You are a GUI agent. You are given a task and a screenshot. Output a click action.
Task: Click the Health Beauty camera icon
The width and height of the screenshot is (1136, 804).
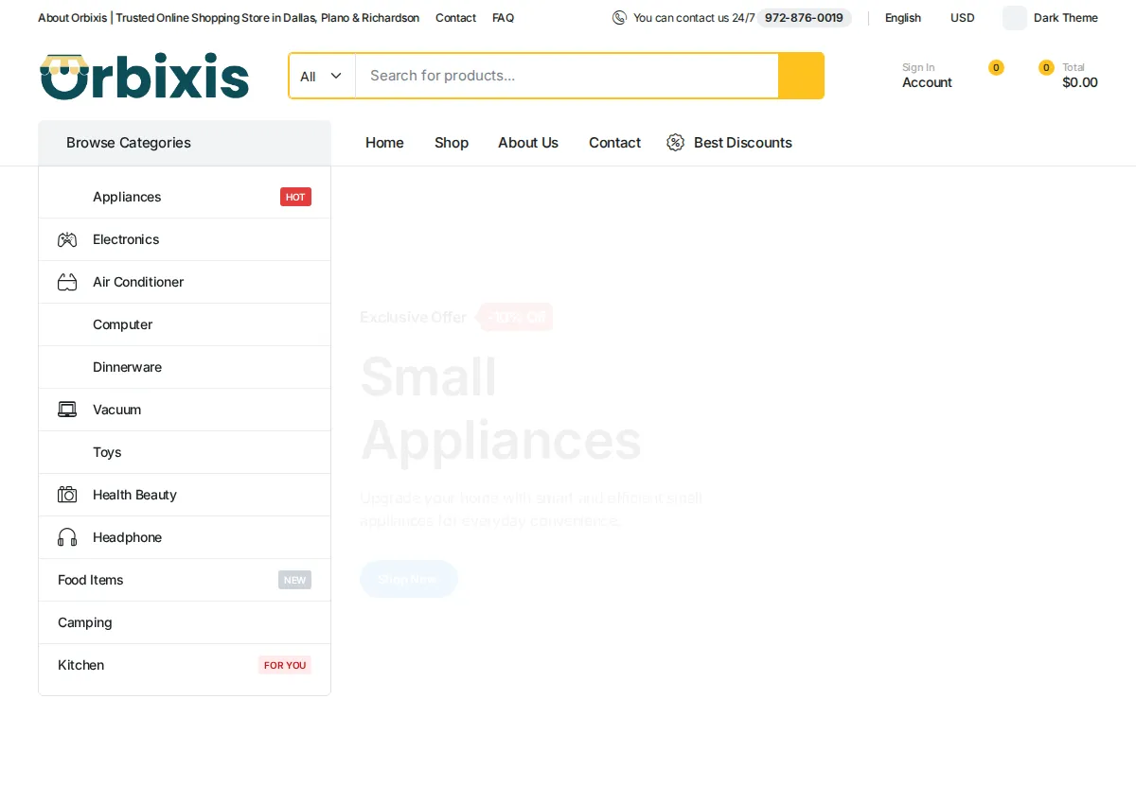click(67, 495)
